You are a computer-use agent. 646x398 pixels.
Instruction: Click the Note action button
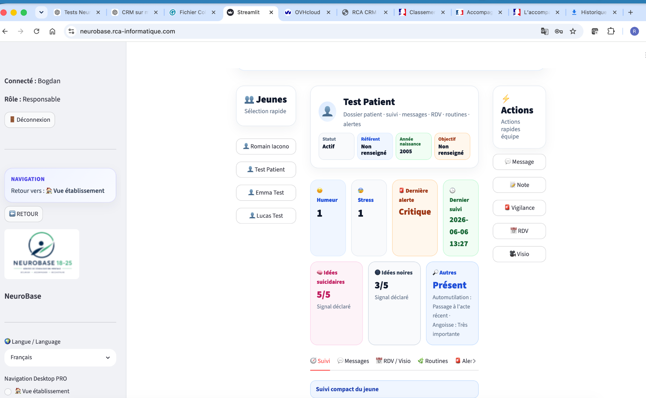pos(519,185)
